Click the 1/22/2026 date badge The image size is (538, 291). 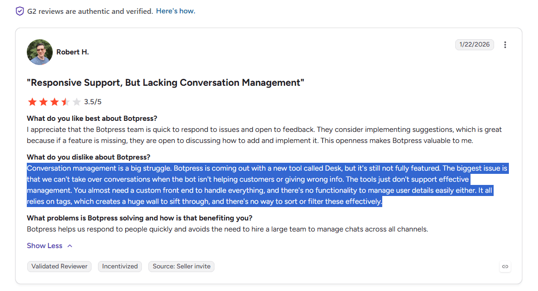tap(475, 45)
